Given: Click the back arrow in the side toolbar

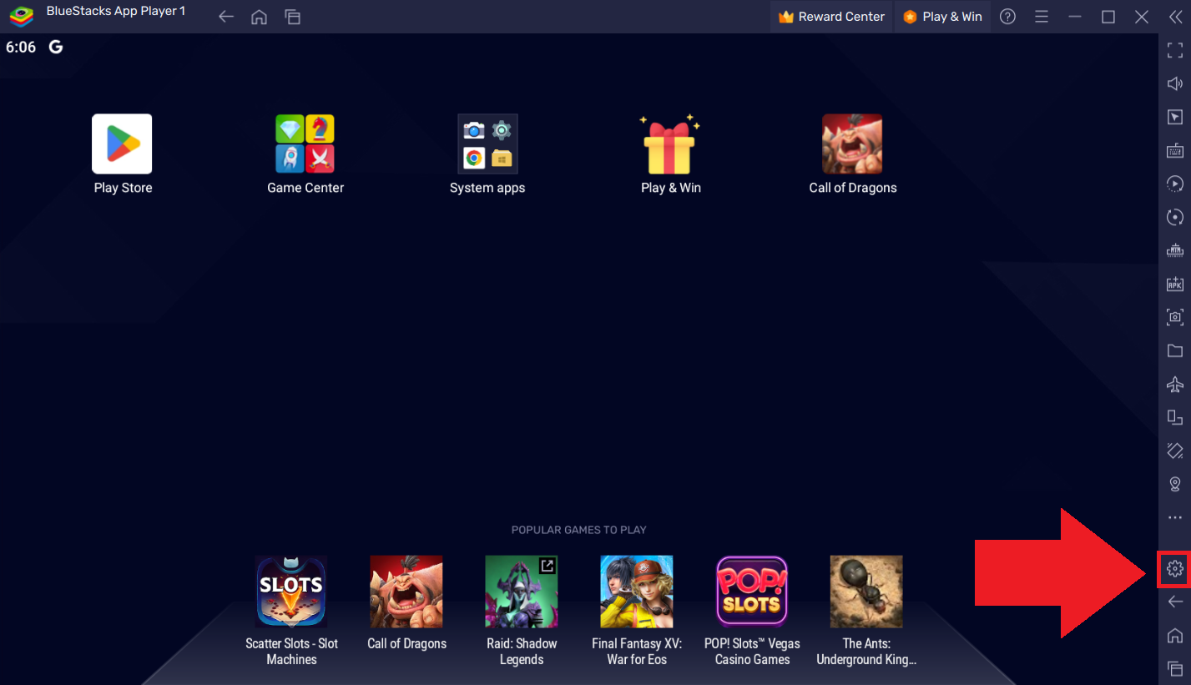Looking at the screenshot, I should (1175, 602).
